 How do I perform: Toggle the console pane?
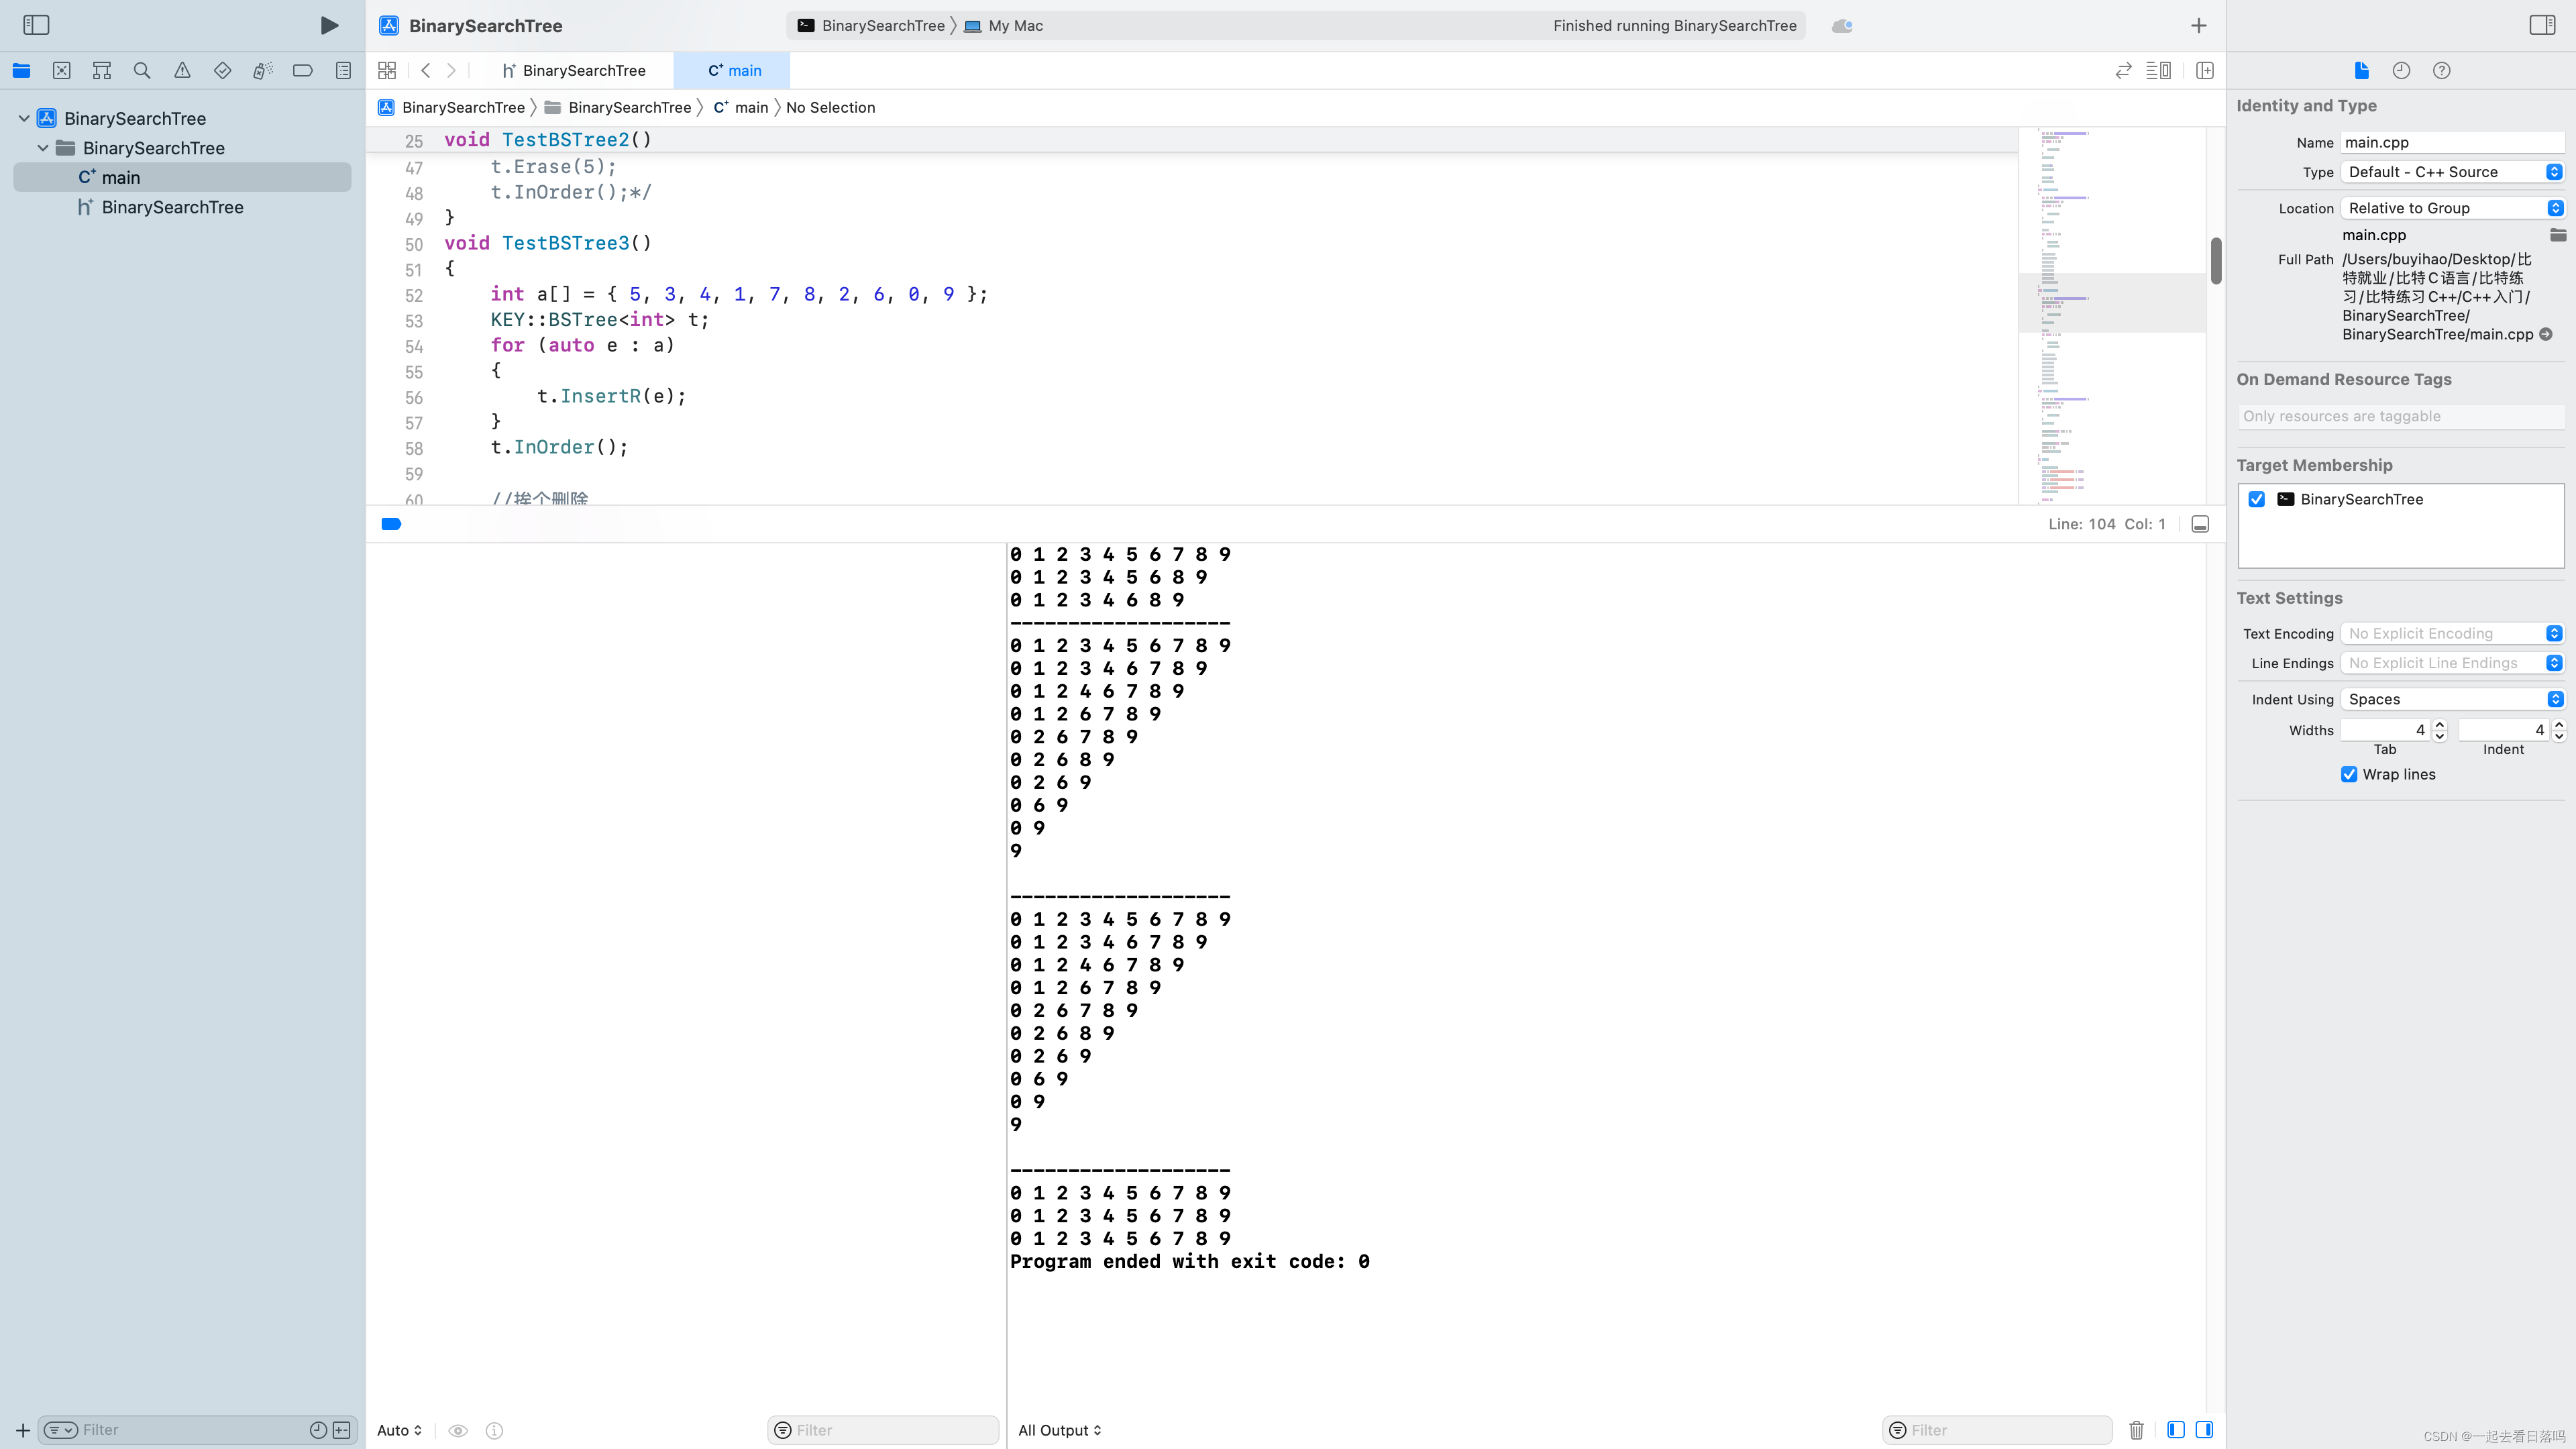tap(2204, 1430)
